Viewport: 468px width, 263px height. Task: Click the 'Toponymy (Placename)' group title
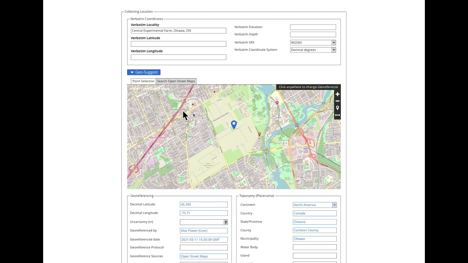coord(257,196)
